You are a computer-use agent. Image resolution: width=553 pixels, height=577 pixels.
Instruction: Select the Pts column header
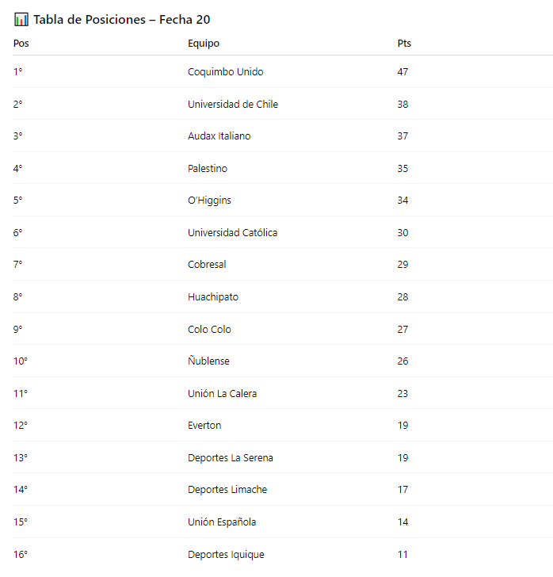point(404,44)
